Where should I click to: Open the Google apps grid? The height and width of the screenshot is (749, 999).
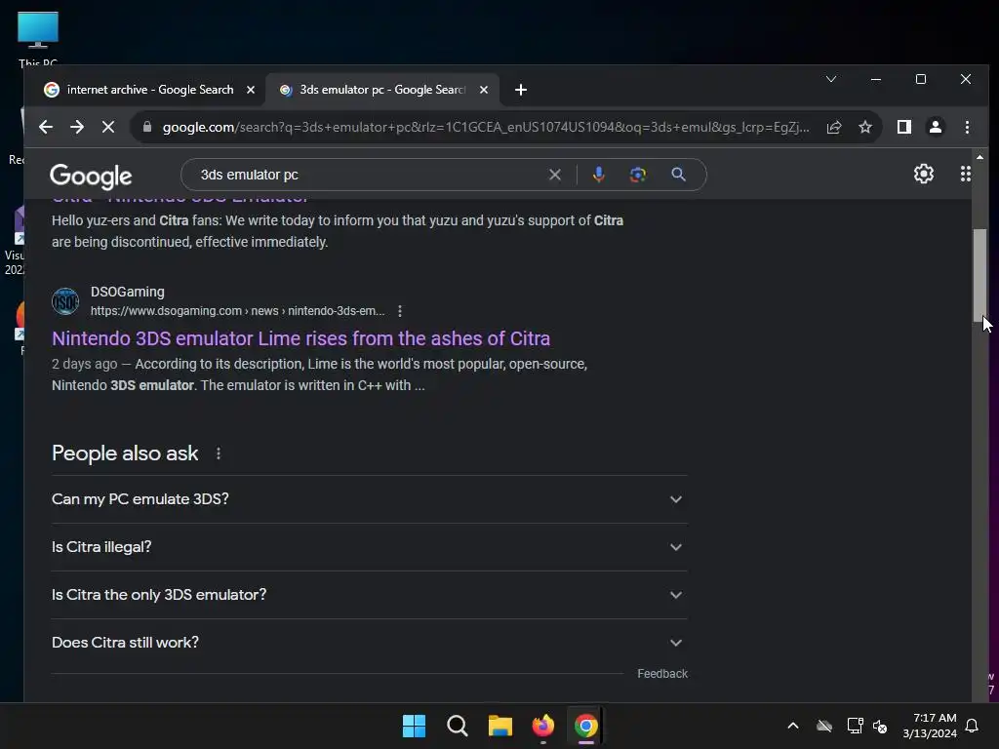pyautogui.click(x=965, y=174)
